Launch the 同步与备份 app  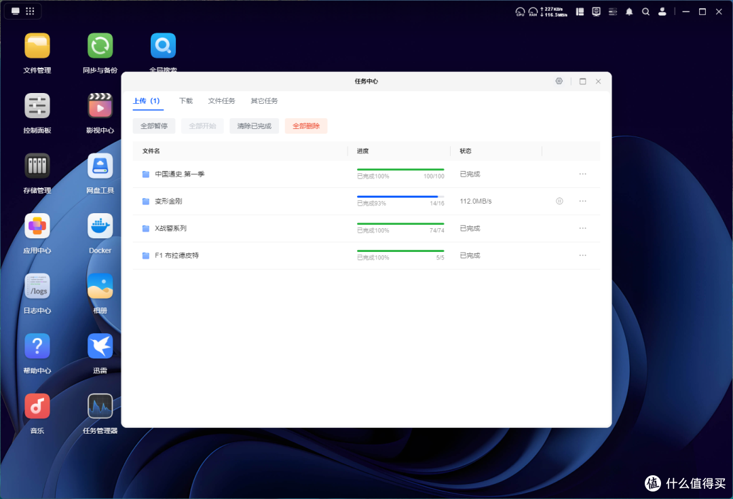pyautogui.click(x=100, y=46)
